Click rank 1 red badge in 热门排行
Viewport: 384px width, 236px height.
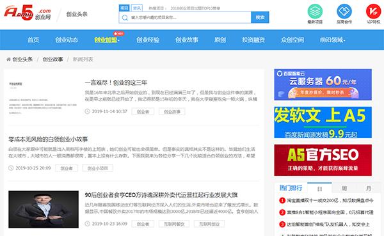(x=282, y=200)
